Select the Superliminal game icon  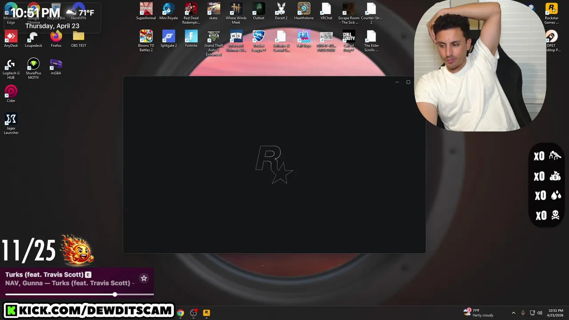[x=146, y=12]
